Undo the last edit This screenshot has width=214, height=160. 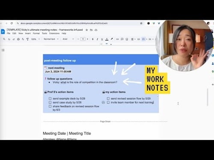pos(9,39)
